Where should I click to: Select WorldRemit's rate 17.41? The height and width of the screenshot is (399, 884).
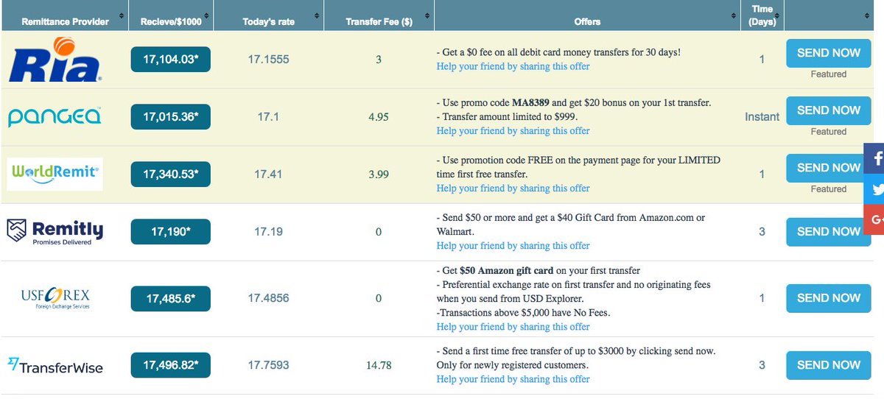point(268,174)
